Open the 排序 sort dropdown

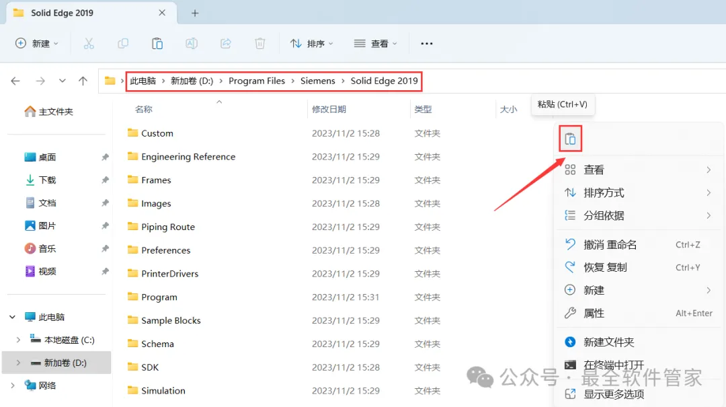pyautogui.click(x=312, y=44)
